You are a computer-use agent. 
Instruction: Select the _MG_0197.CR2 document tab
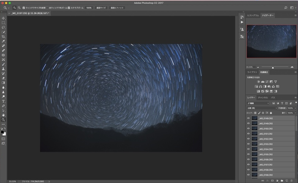[x=30, y=13]
